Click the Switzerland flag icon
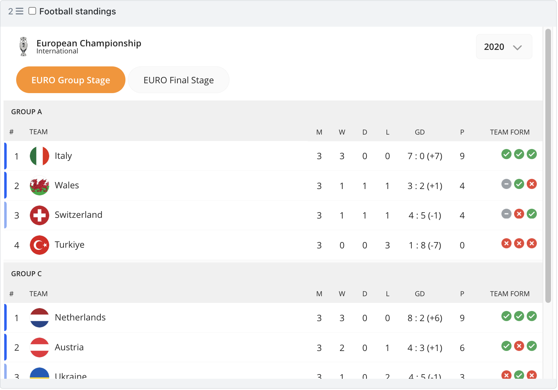This screenshot has width=558, height=390. pos(39,215)
